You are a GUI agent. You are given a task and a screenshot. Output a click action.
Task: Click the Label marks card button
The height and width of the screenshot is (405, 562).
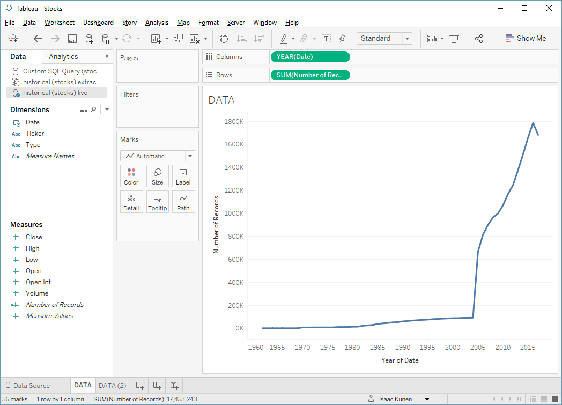(183, 176)
